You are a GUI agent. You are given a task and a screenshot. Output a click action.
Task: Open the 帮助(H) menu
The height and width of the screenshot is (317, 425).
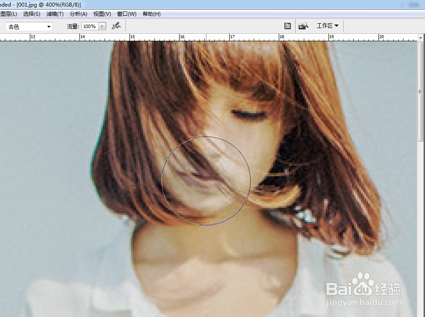point(151,14)
